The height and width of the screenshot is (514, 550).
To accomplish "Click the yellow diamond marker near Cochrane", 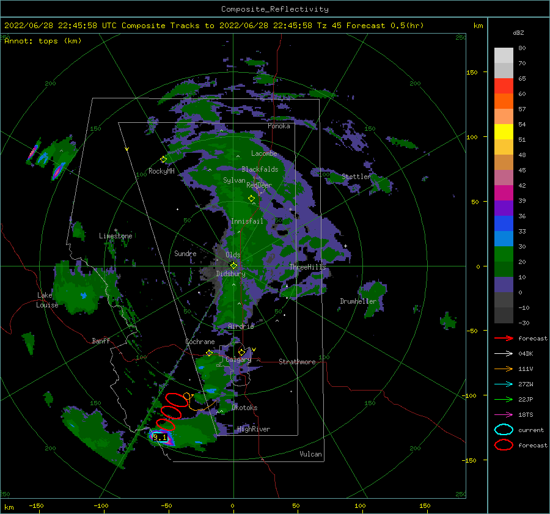I will [x=210, y=353].
